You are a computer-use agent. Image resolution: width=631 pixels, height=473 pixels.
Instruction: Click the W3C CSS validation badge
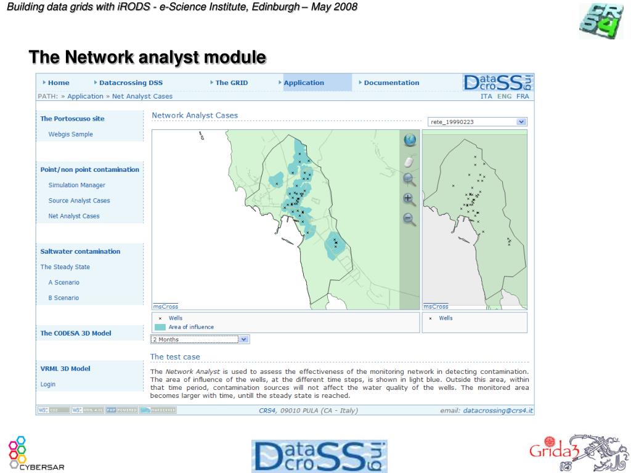[x=54, y=410]
